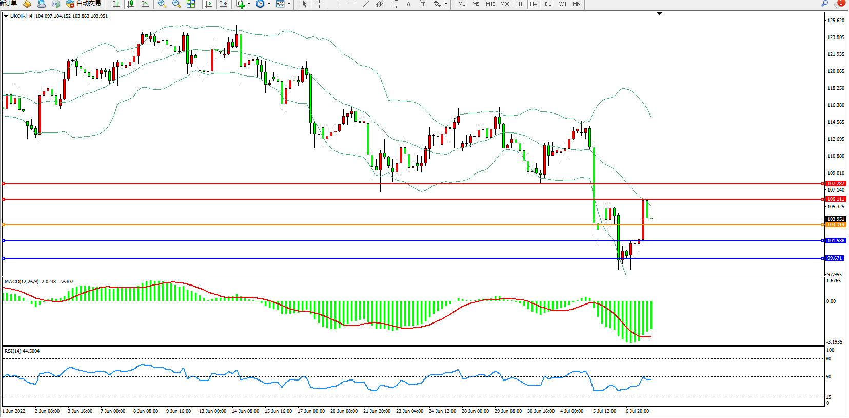Viewport: 849px width, 418px height.
Task: Toggle the chart shift option
Action: point(223,4)
